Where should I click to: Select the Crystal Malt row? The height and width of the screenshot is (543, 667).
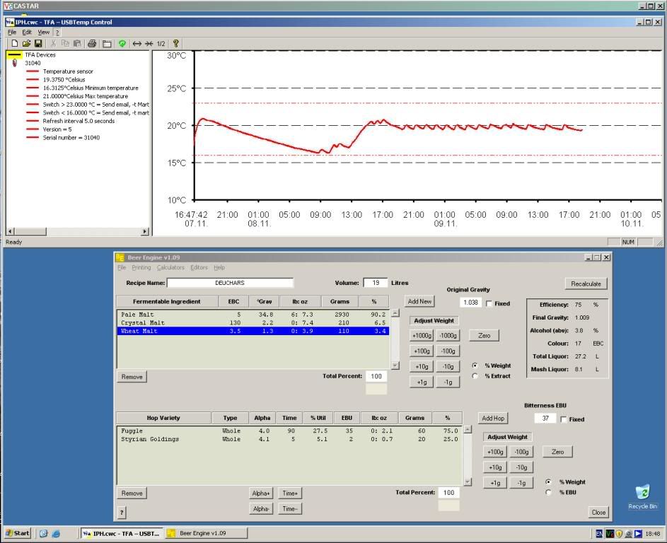tap(253, 322)
